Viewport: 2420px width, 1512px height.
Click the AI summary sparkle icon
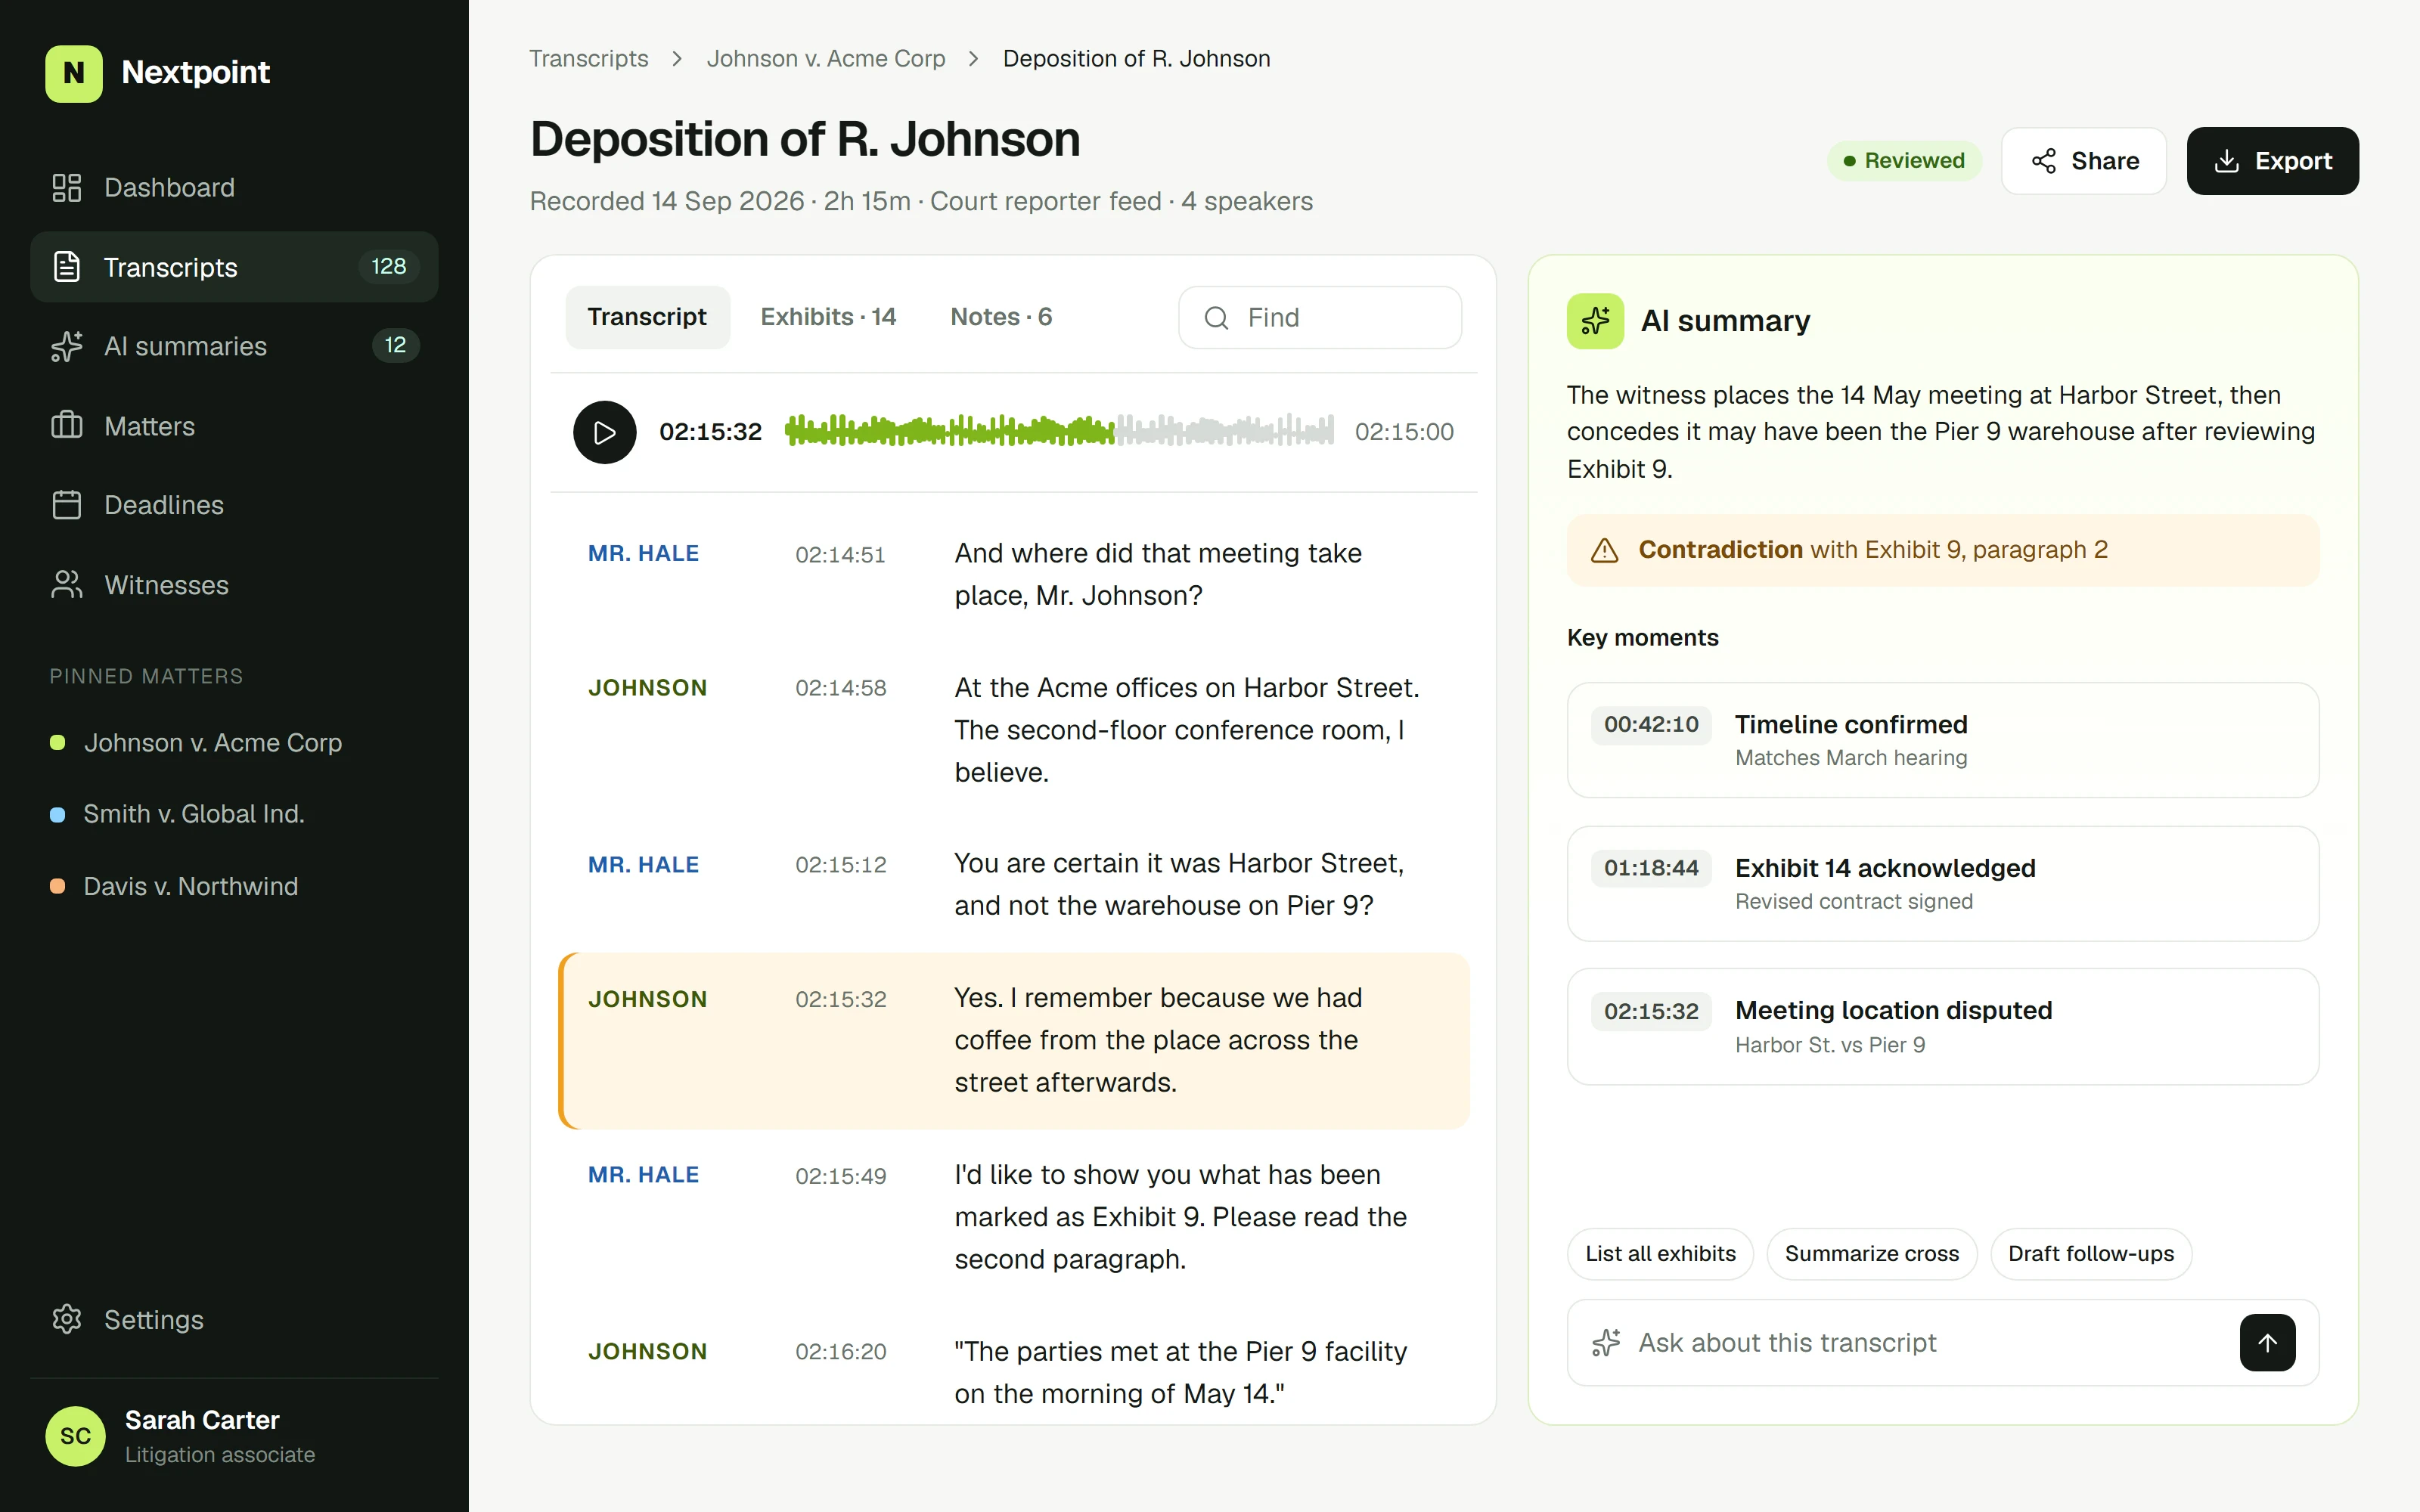[1595, 321]
